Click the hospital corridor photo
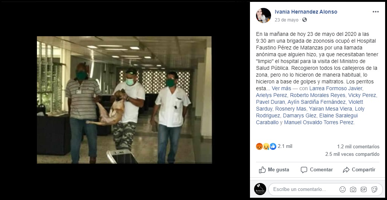 pos(124,100)
